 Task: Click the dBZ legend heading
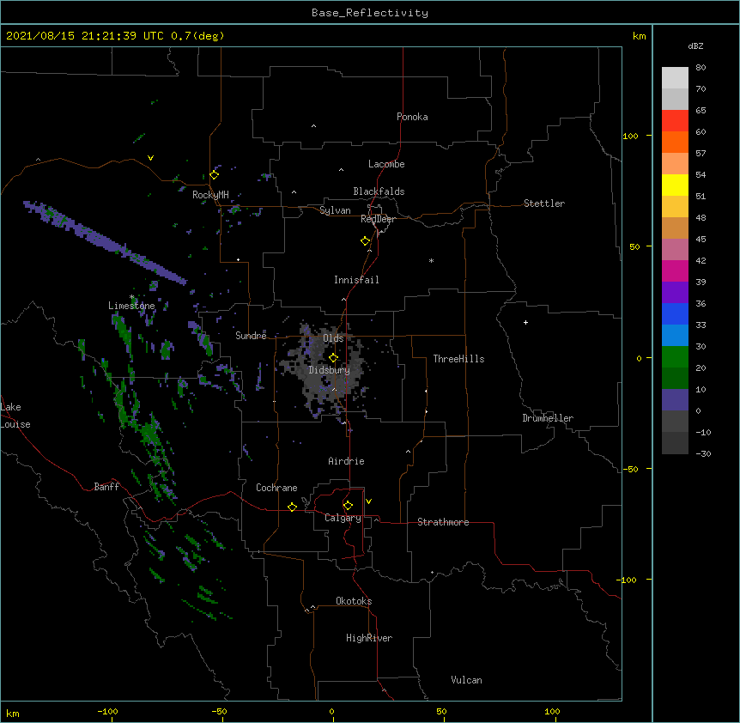pyautogui.click(x=695, y=46)
